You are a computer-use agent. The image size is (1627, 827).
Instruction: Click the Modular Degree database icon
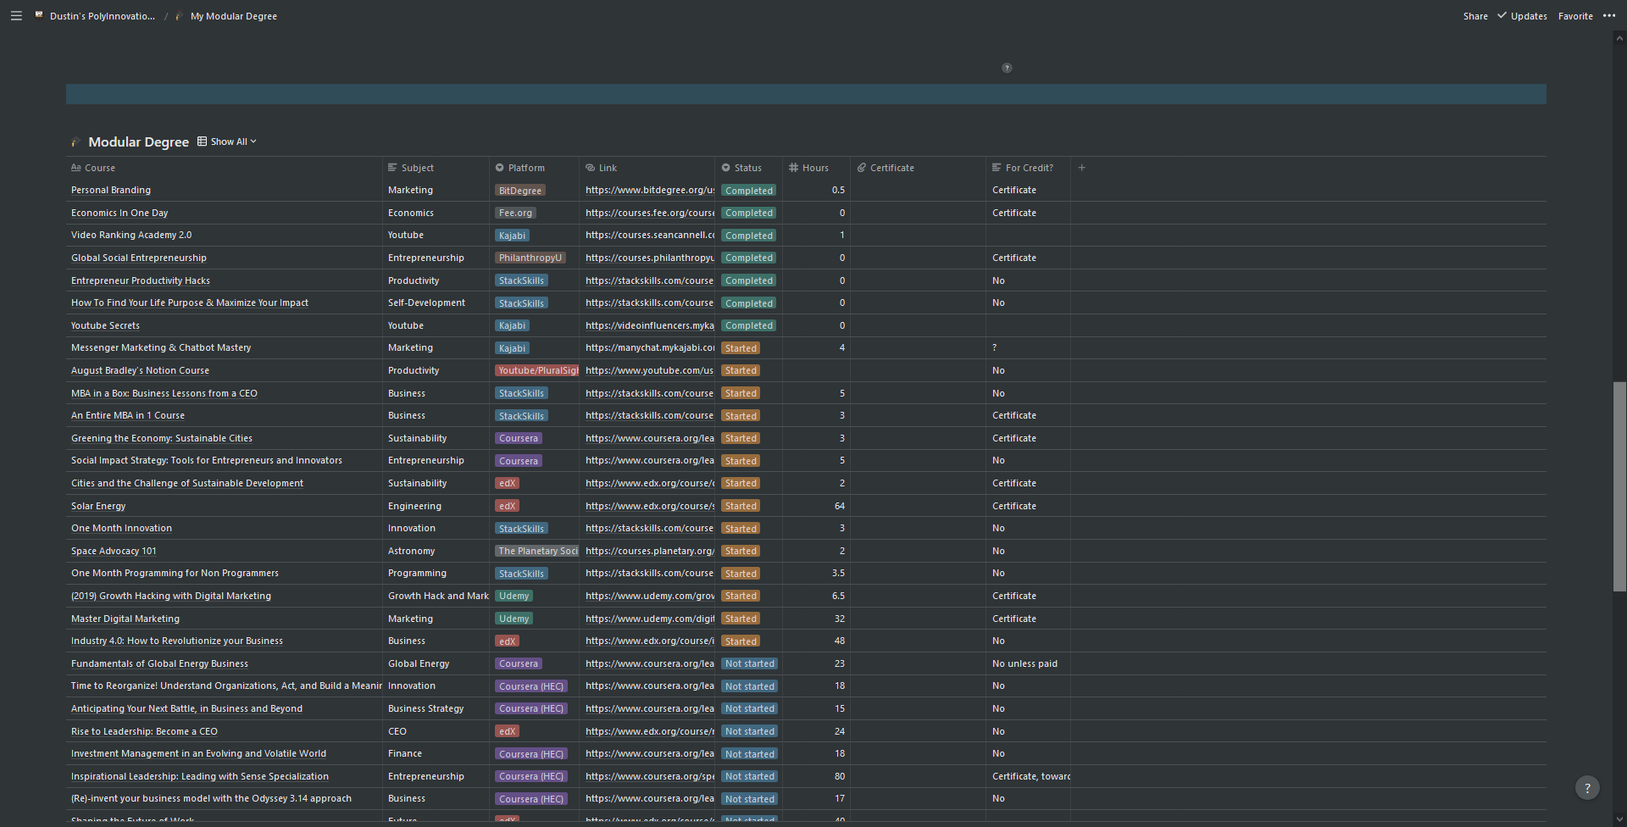coord(76,142)
